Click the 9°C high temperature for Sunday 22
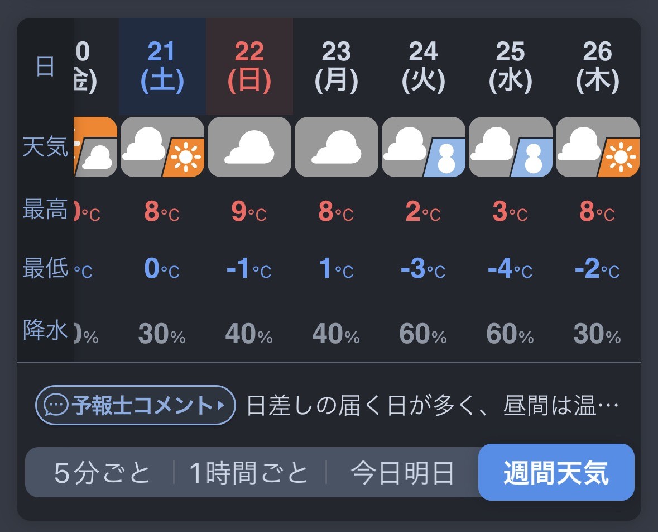658x532 pixels. 249,211
